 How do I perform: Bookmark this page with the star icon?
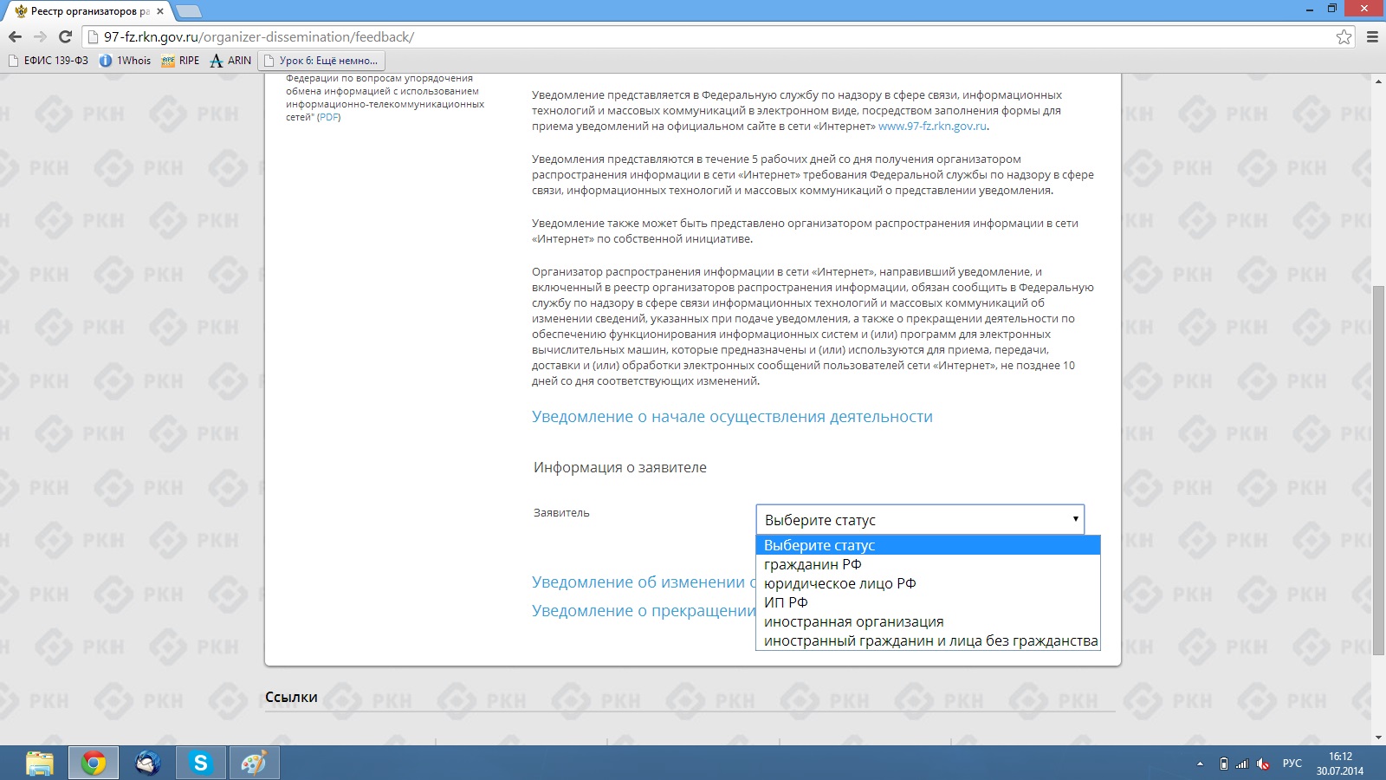coord(1344,36)
